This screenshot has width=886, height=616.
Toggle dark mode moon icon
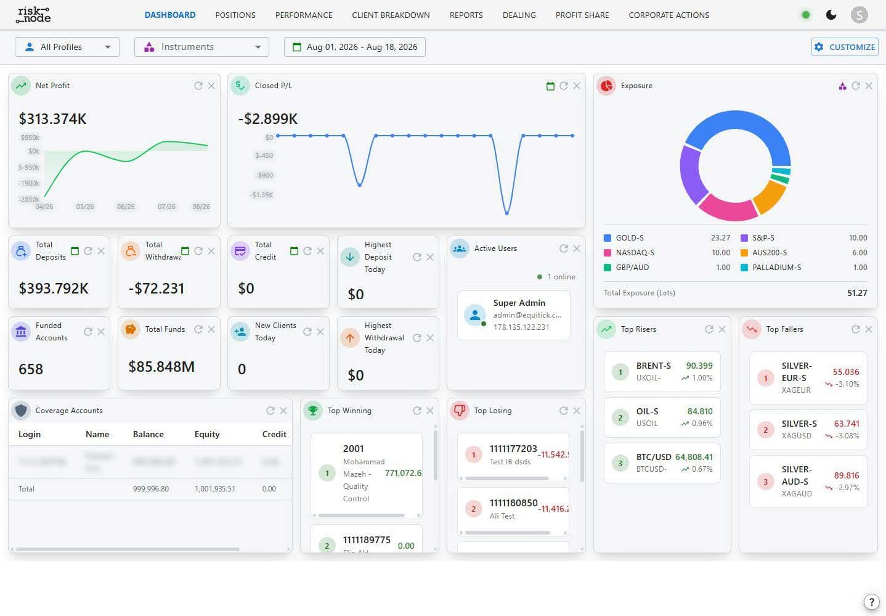tap(831, 15)
